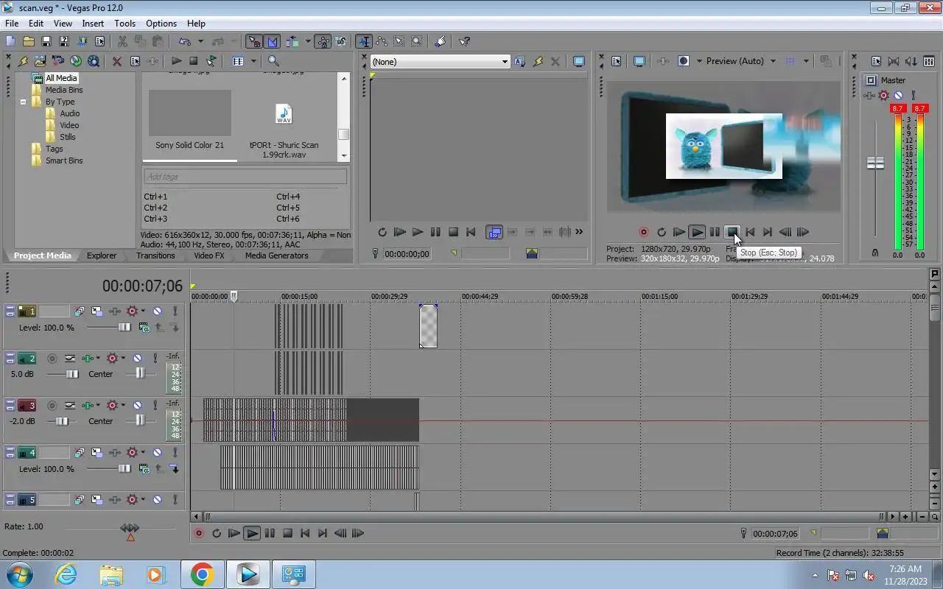The height and width of the screenshot is (589, 943).
Task: Open the preview overlays grid dropdown arrow
Action: [x=806, y=61]
